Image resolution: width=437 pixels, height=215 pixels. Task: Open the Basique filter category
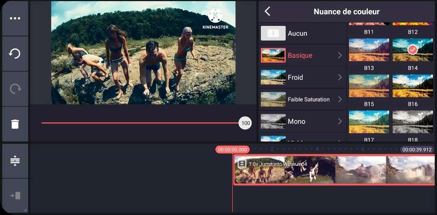point(302,55)
